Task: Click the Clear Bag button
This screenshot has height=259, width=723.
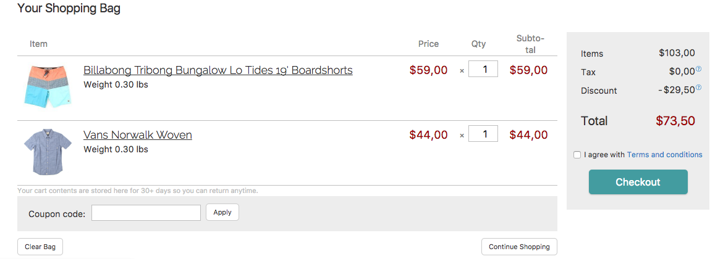Action: (40, 247)
